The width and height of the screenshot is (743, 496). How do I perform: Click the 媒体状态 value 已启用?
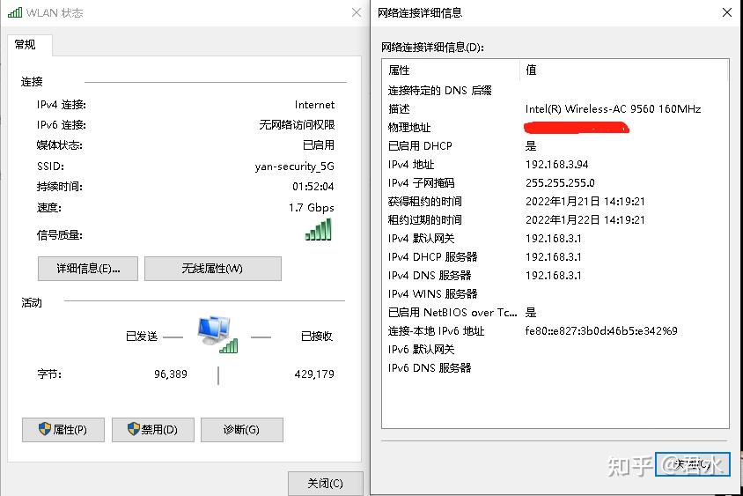click(319, 145)
